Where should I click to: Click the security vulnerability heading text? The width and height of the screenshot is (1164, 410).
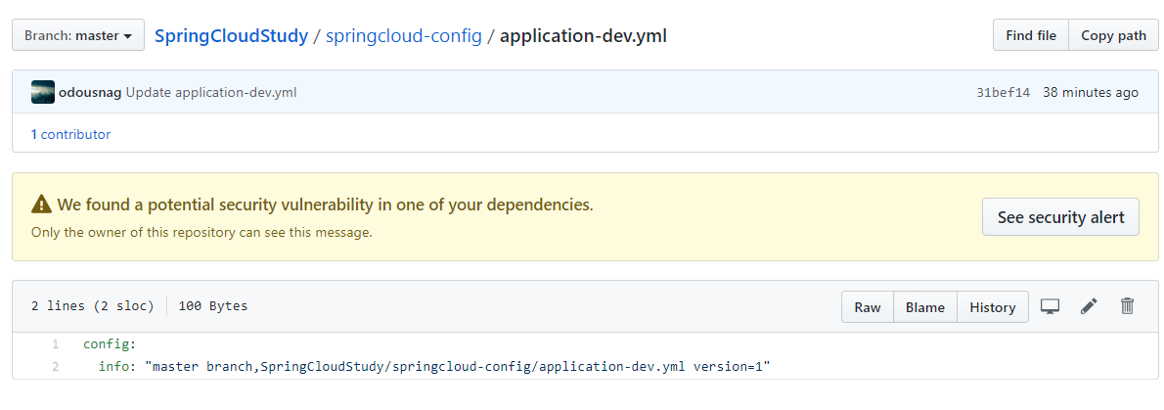click(x=325, y=205)
